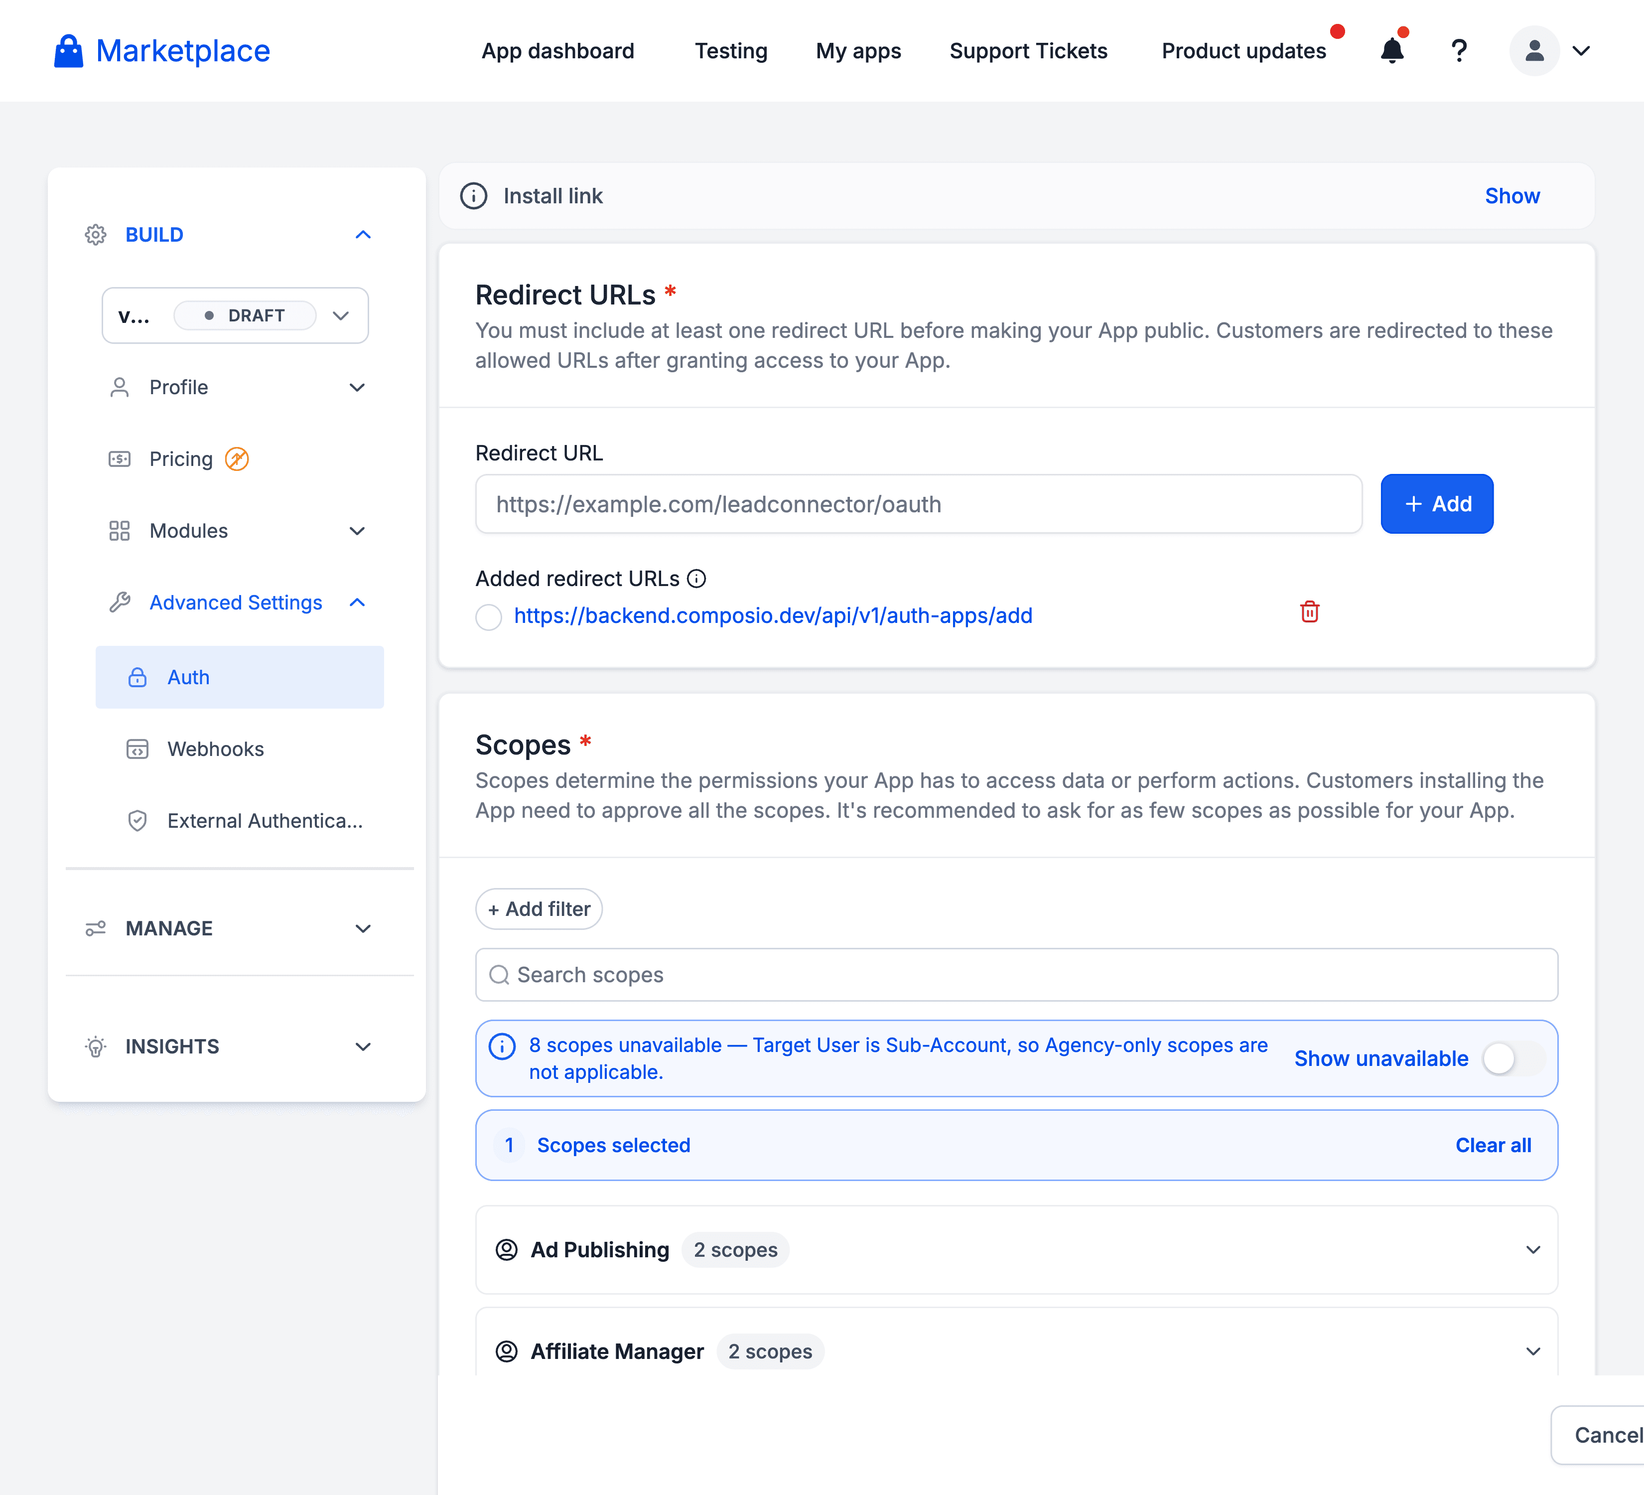The image size is (1644, 1495).
Task: Click the Install link info icon
Action: point(474,196)
